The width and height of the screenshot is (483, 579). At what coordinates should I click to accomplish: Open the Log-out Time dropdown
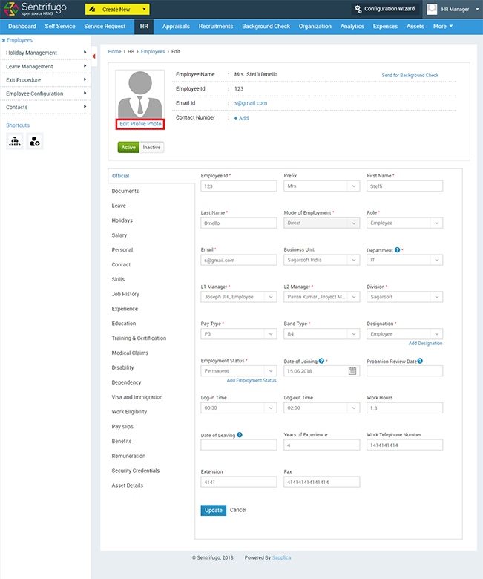(x=322, y=408)
